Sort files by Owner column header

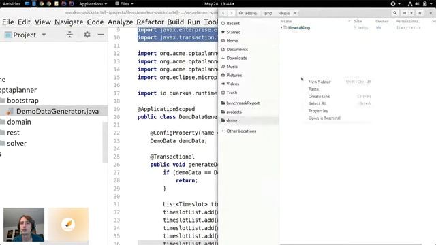pyautogui.click(x=381, y=21)
